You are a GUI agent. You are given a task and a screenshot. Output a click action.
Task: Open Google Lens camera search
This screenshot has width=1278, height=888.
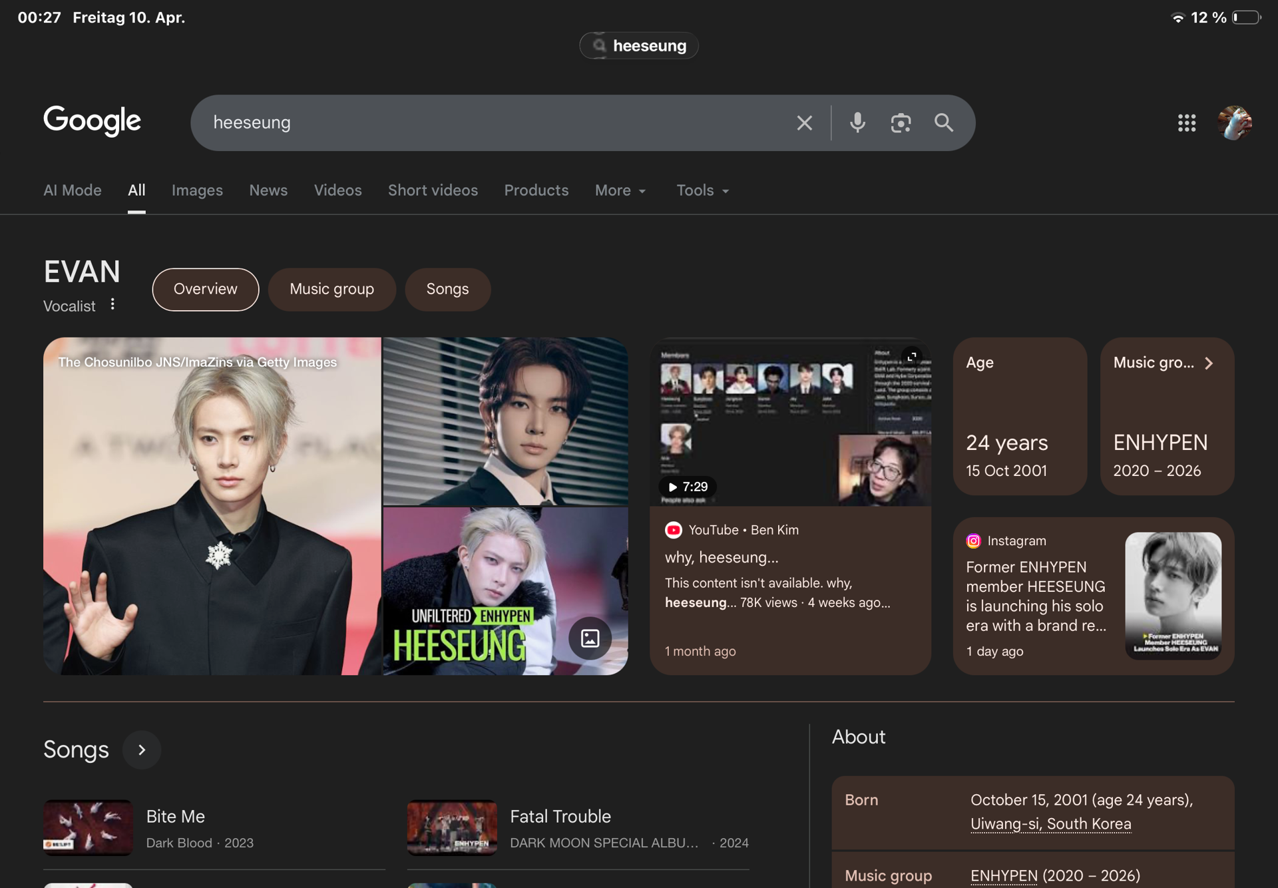coord(901,122)
